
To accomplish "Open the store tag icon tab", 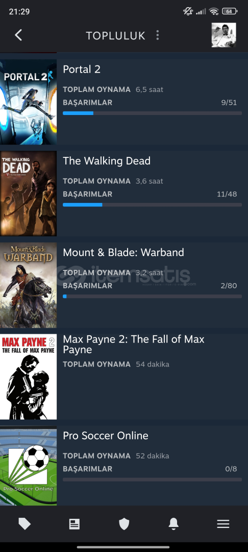I will point(24,524).
